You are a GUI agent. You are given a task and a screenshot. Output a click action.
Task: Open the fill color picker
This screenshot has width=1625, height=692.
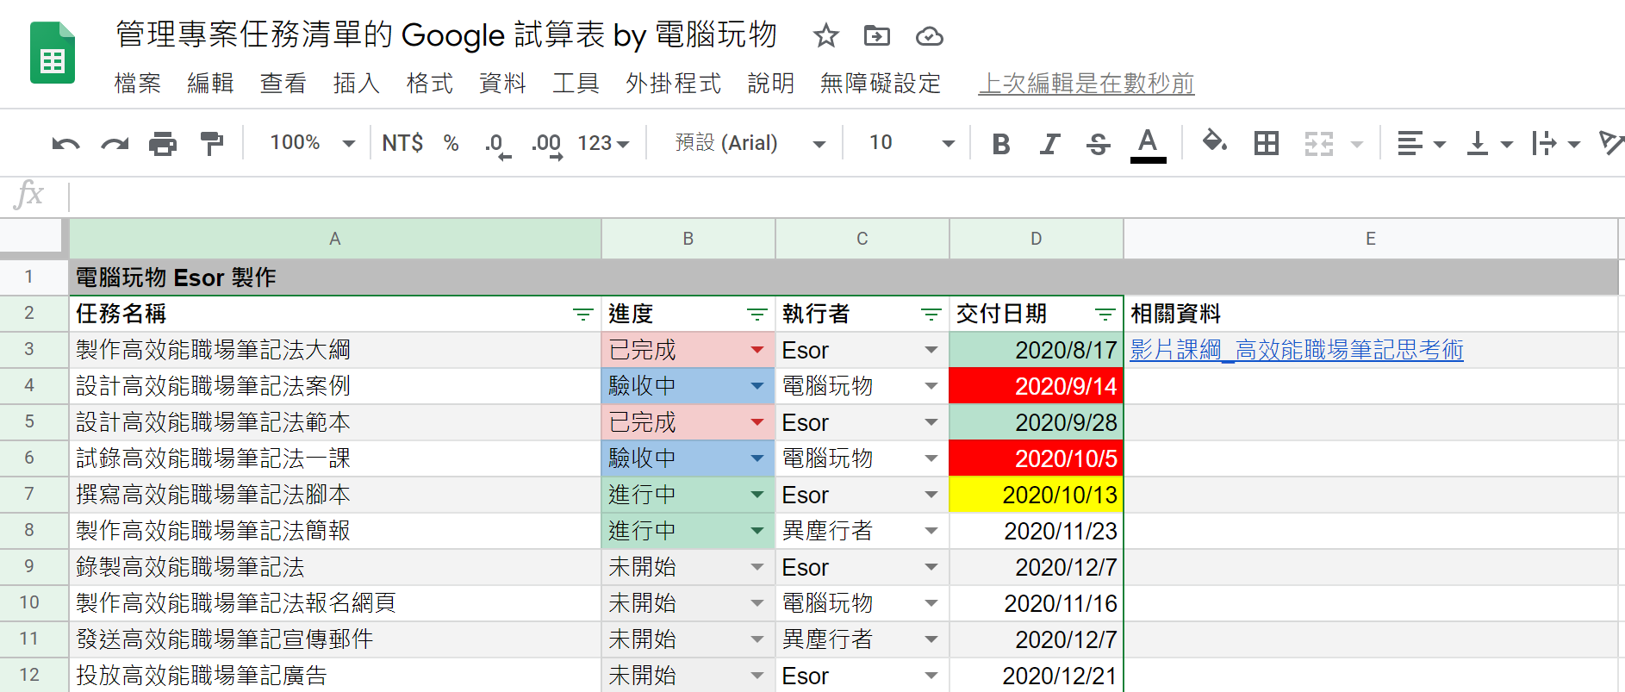1215,140
